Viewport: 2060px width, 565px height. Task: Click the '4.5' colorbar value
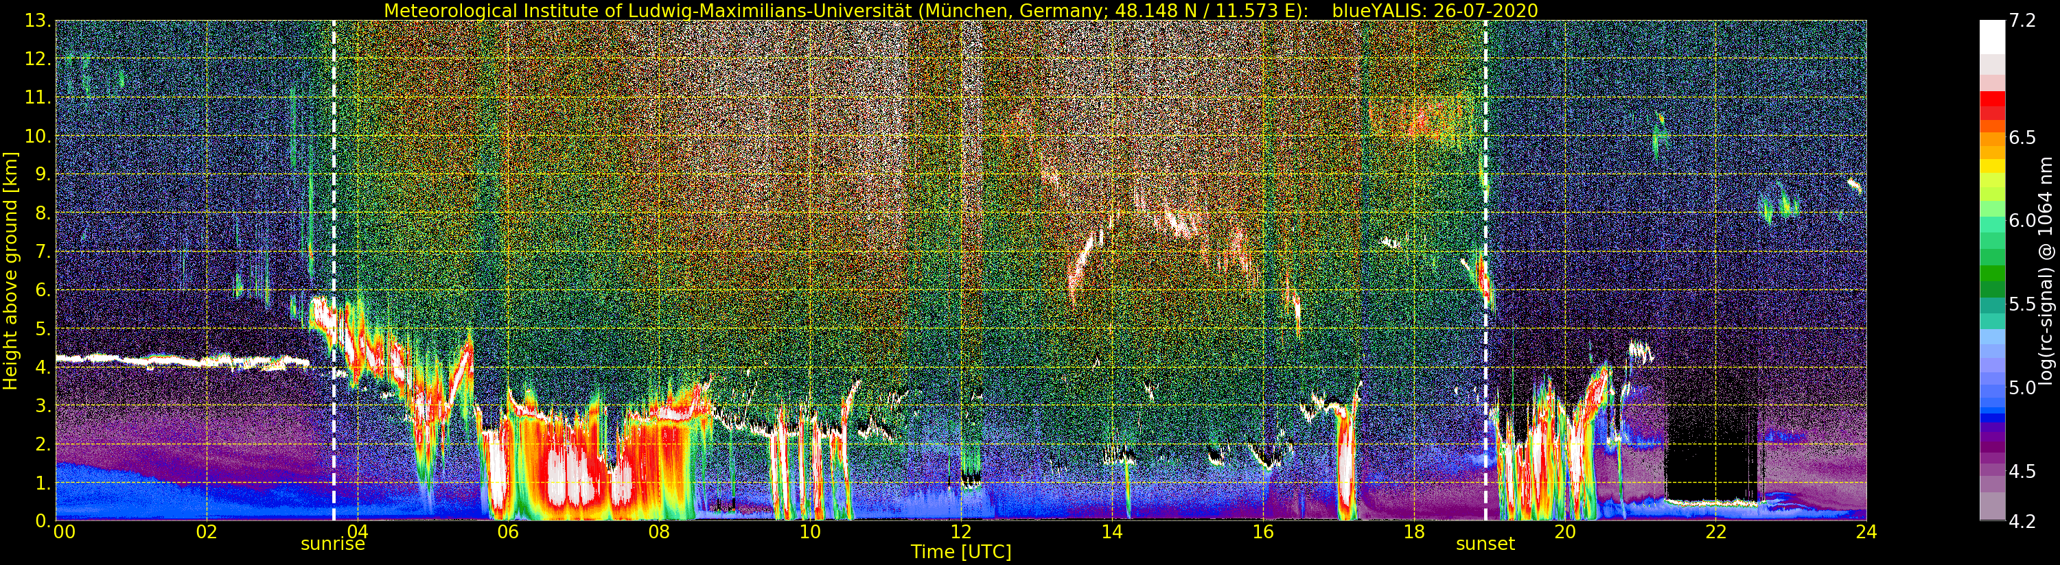(2022, 472)
